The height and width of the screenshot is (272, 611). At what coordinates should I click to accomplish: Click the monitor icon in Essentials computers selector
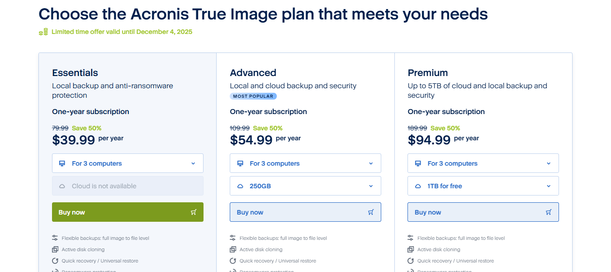tap(62, 163)
